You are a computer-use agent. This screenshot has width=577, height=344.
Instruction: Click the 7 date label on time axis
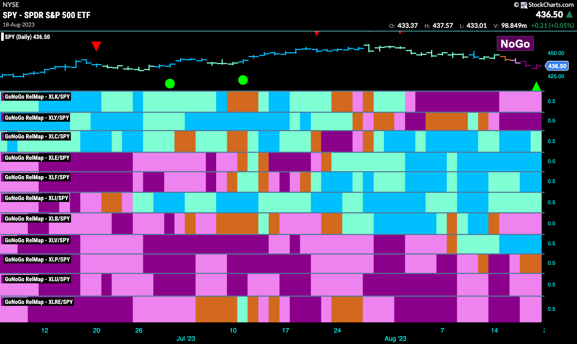click(442, 330)
